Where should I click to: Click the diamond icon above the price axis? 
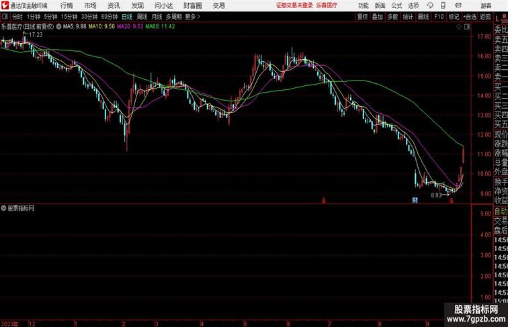459,27
